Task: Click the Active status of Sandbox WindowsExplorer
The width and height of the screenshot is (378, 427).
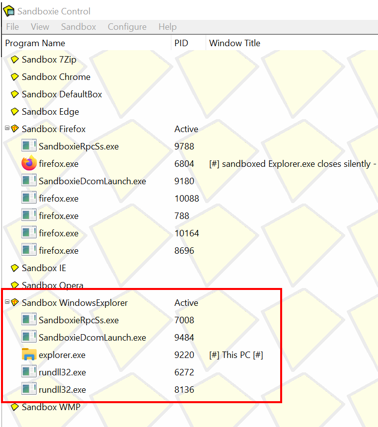Action: 186,302
